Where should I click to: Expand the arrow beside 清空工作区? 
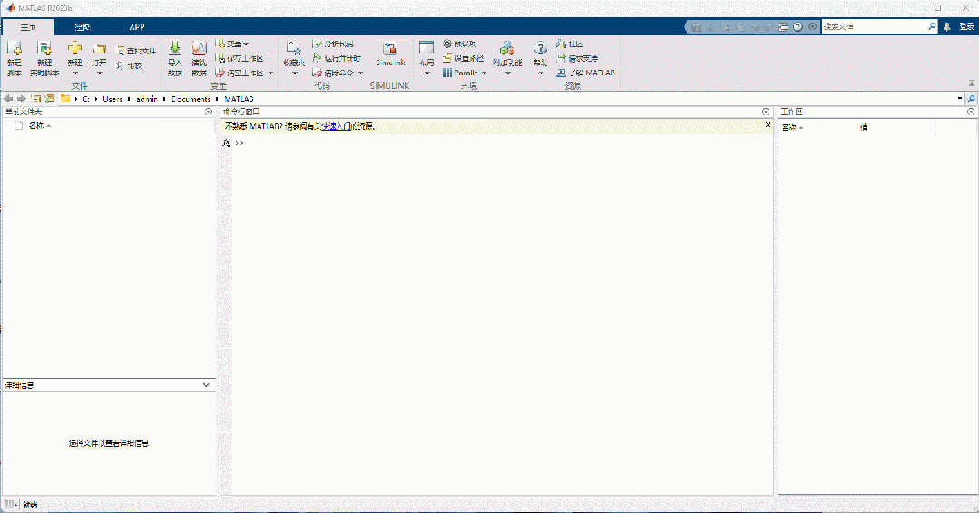pyautogui.click(x=270, y=73)
